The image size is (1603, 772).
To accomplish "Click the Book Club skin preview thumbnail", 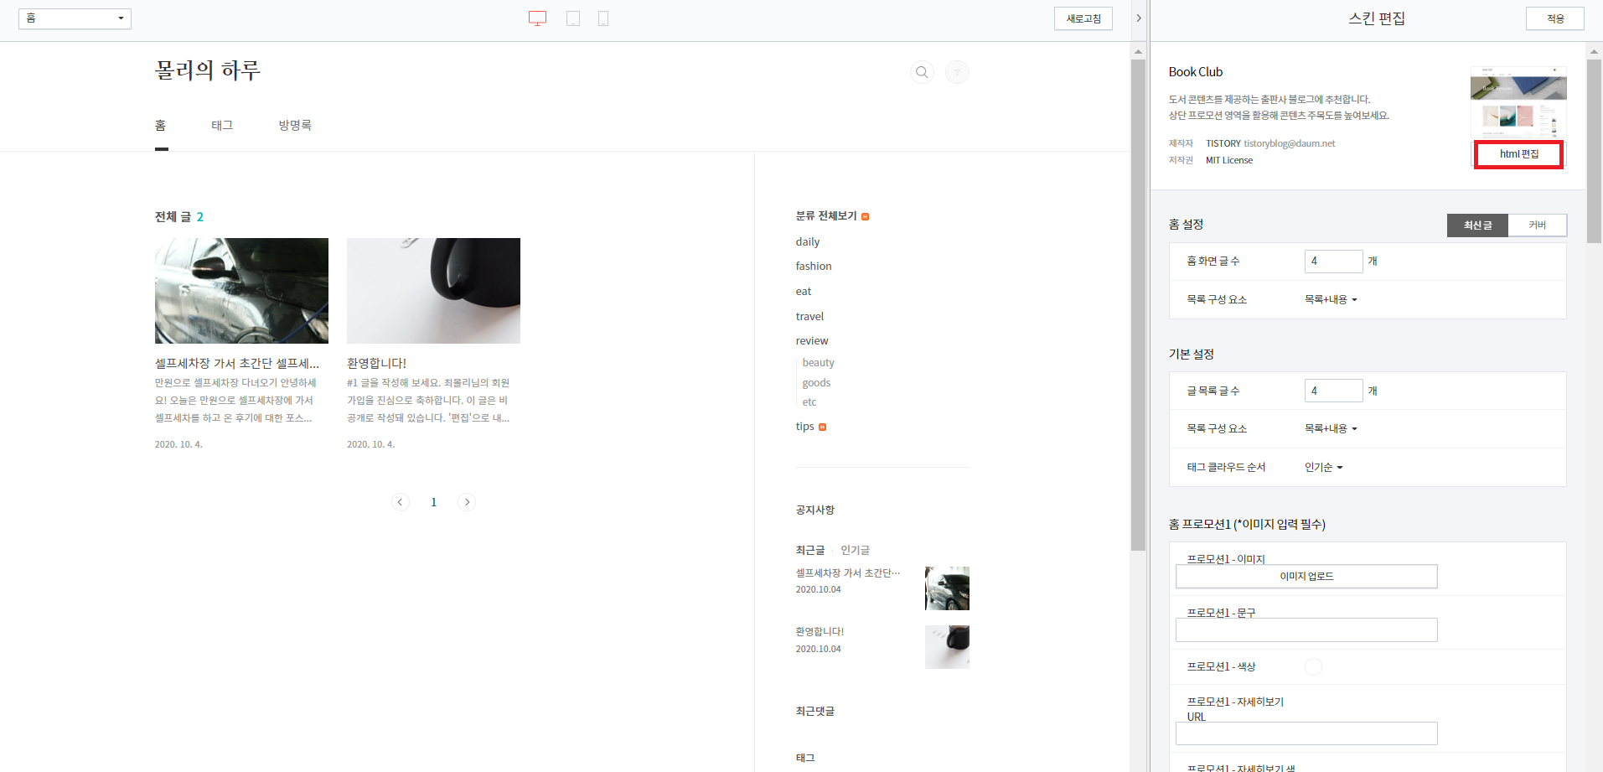I will [1518, 102].
